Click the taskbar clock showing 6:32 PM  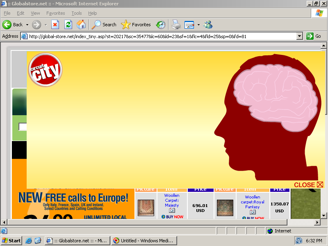tap(314, 241)
